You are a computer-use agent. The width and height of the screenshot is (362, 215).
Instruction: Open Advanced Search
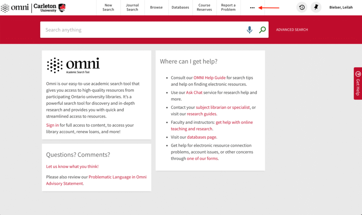(292, 30)
